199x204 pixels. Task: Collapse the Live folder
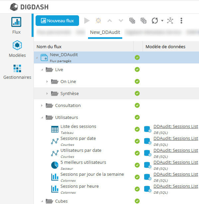coord(42,70)
